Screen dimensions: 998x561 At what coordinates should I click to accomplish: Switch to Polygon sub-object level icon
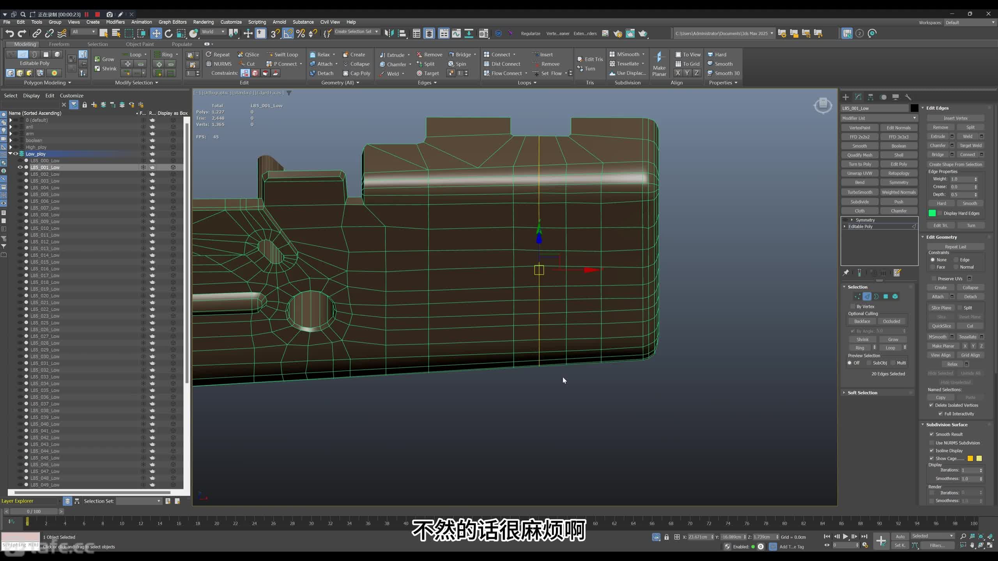(x=886, y=296)
